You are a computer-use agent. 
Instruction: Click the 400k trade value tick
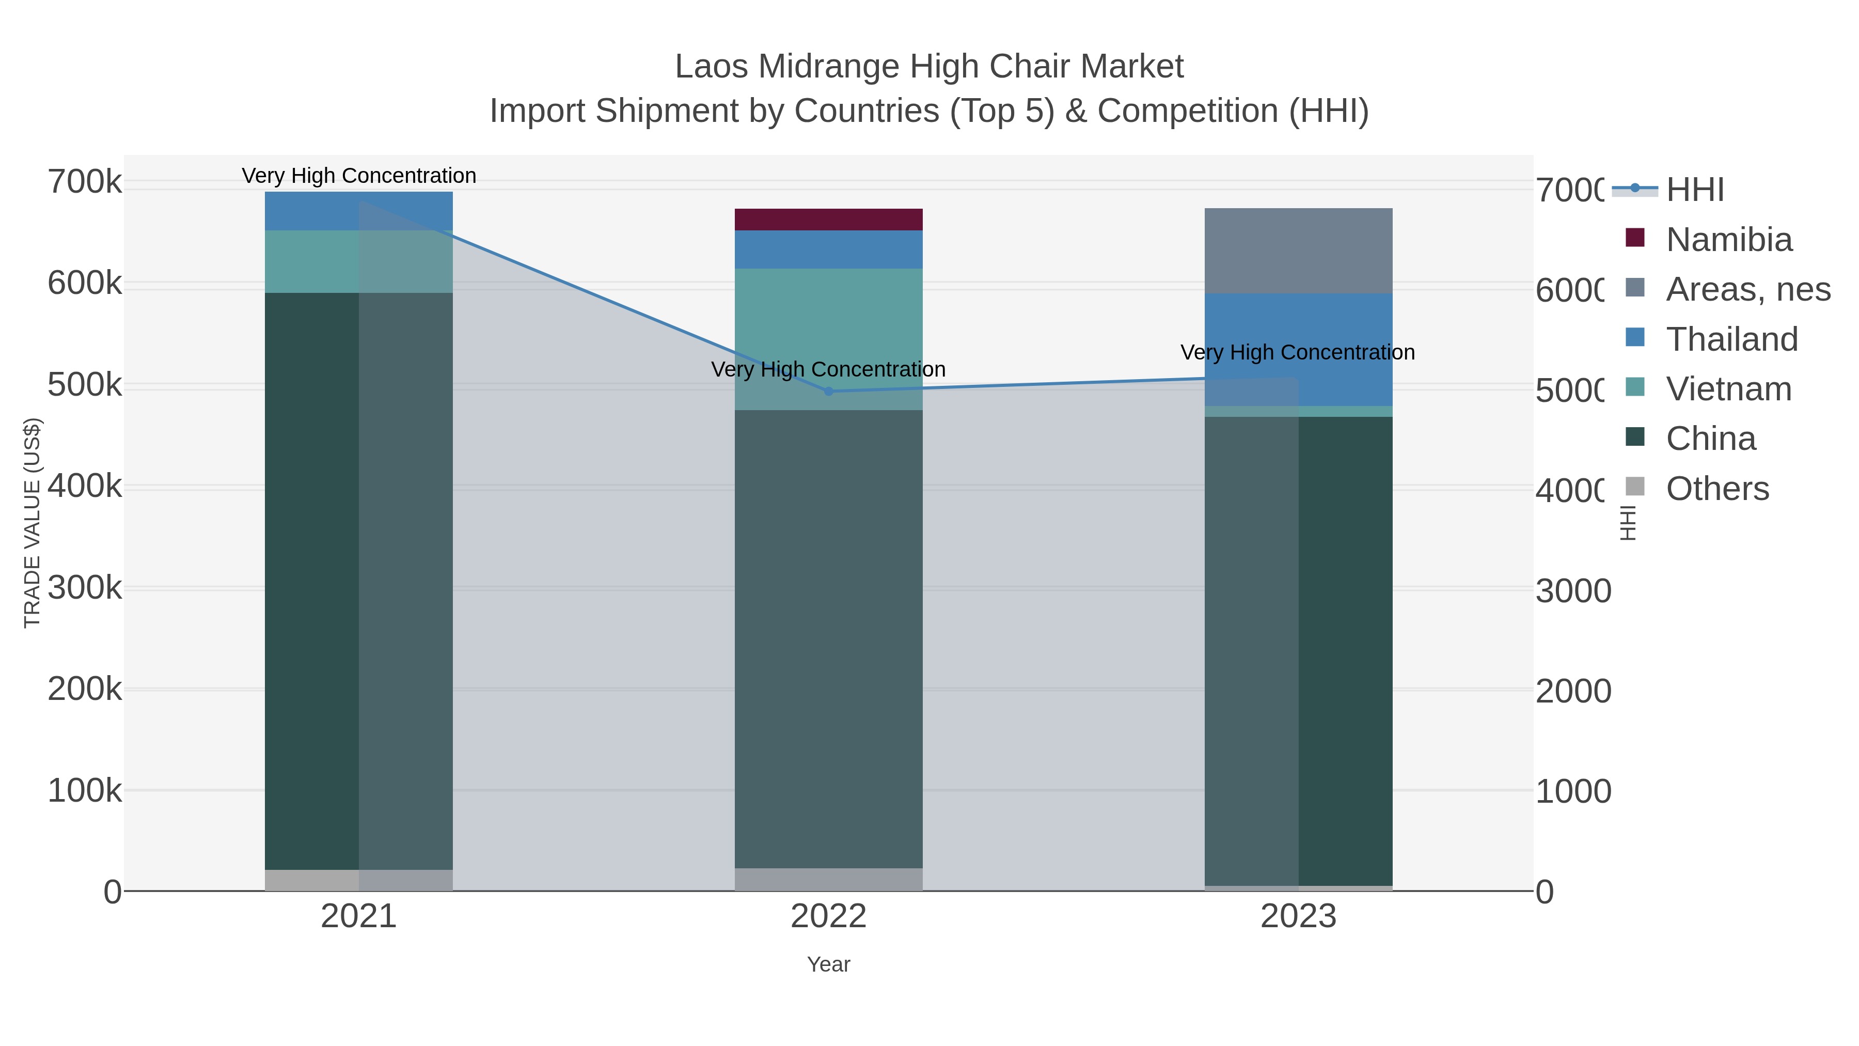point(85,486)
